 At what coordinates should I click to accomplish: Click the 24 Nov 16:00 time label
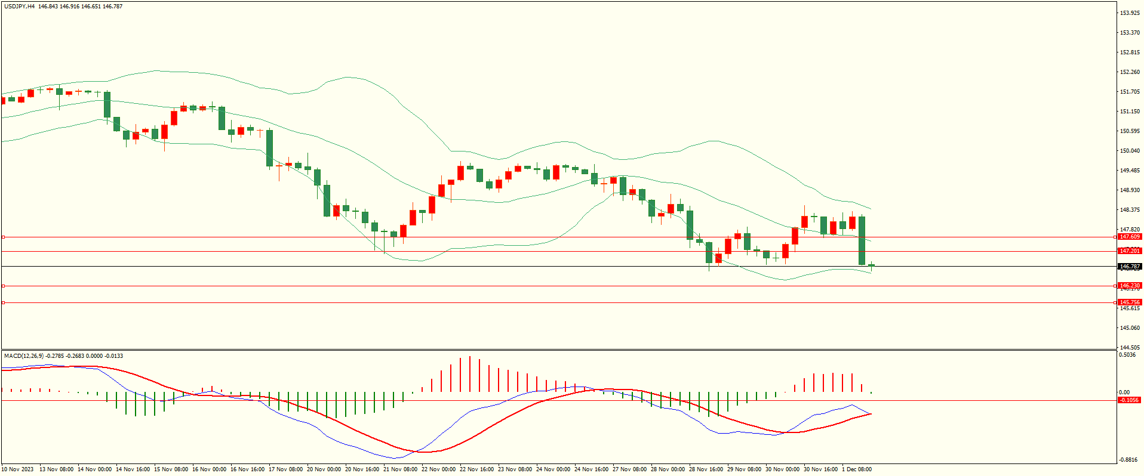coord(591,469)
